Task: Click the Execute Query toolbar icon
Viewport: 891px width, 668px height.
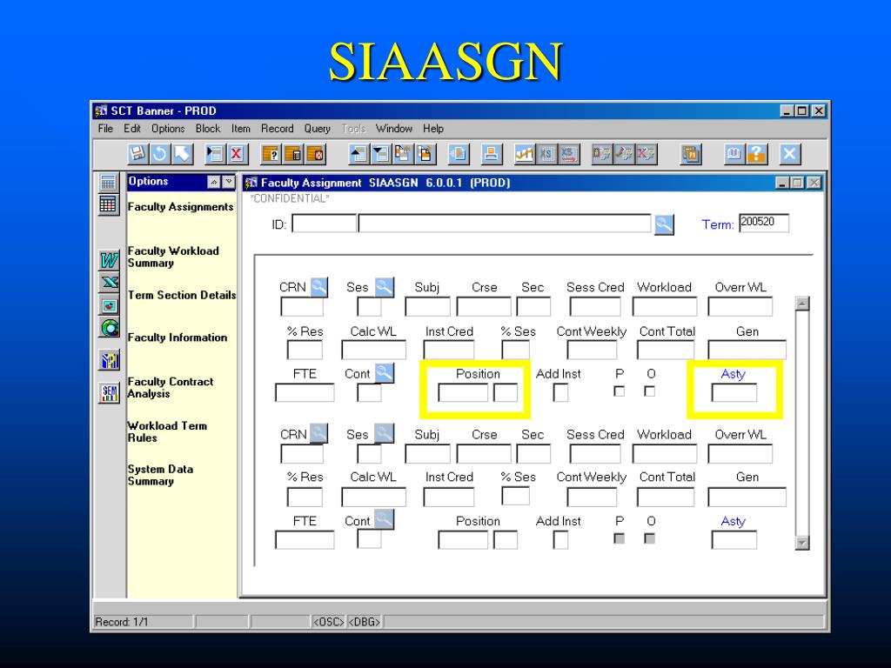Action: 293,154
